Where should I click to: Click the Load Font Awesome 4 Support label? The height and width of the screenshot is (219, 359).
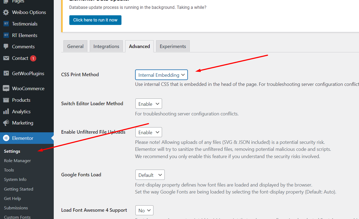coord(94,210)
